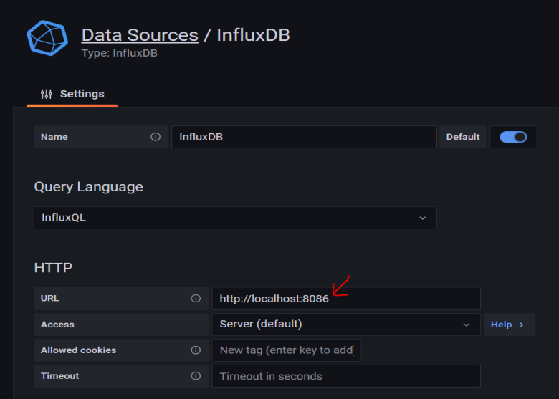Show info tooltip for URL field

click(x=196, y=299)
